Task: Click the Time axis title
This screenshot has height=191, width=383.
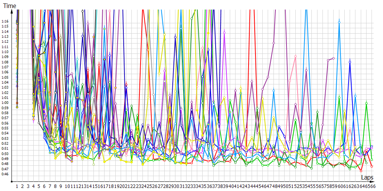Action: pyautogui.click(x=8, y=6)
